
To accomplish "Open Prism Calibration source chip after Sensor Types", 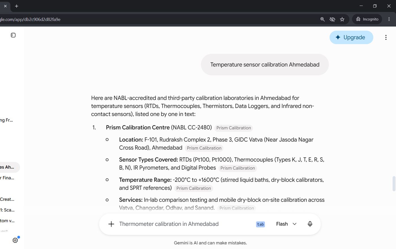I will coord(238,168).
